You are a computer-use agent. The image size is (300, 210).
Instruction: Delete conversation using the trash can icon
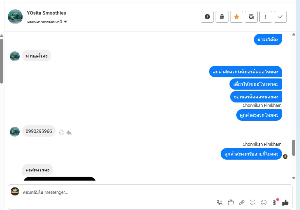tap(222, 17)
